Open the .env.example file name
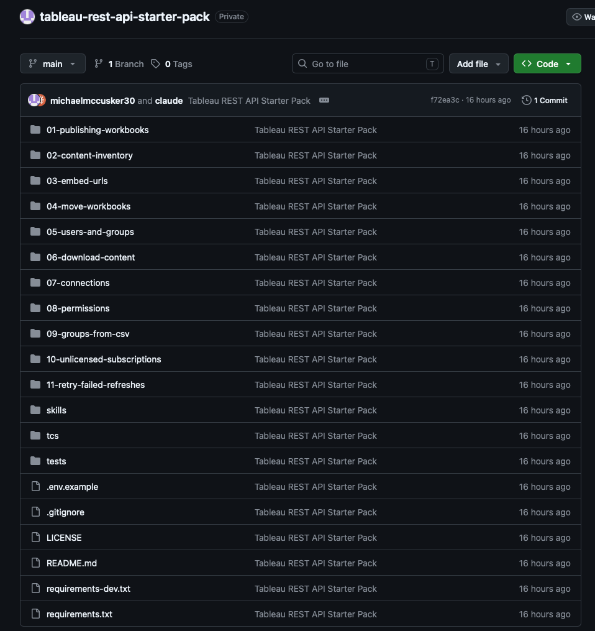This screenshot has width=595, height=631. pyautogui.click(x=73, y=487)
